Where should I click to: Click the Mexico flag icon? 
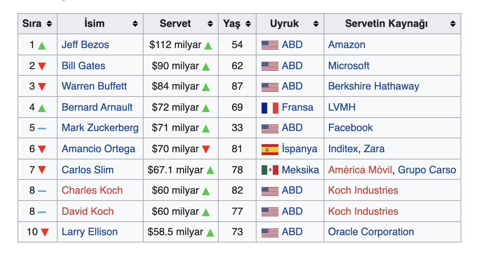[270, 170]
